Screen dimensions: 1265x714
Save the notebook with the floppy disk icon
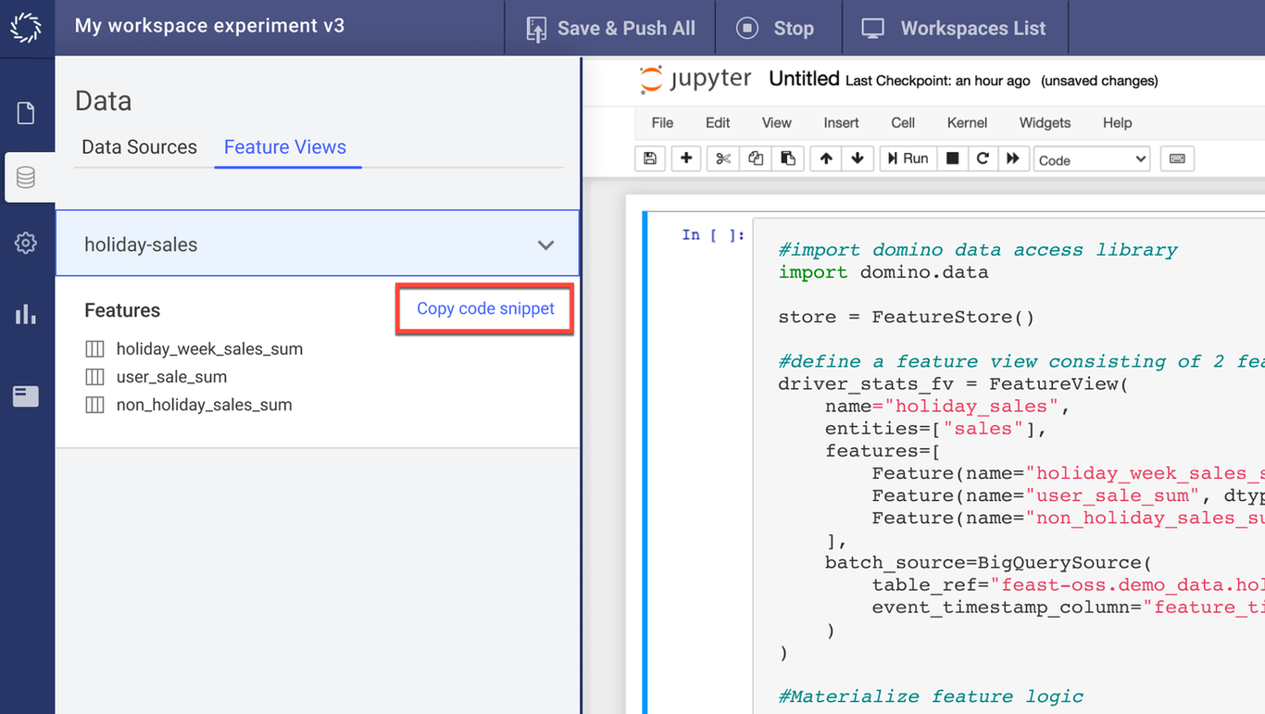pos(649,158)
